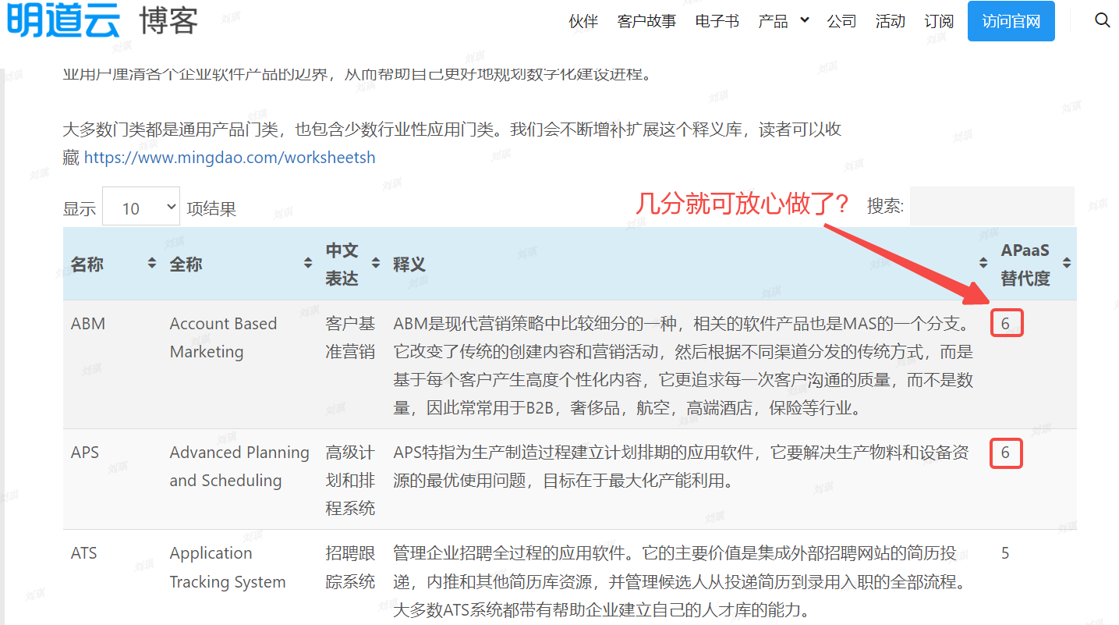The image size is (1119, 625).
Task: Sort table by 全称 column arrows
Action: pos(308,264)
